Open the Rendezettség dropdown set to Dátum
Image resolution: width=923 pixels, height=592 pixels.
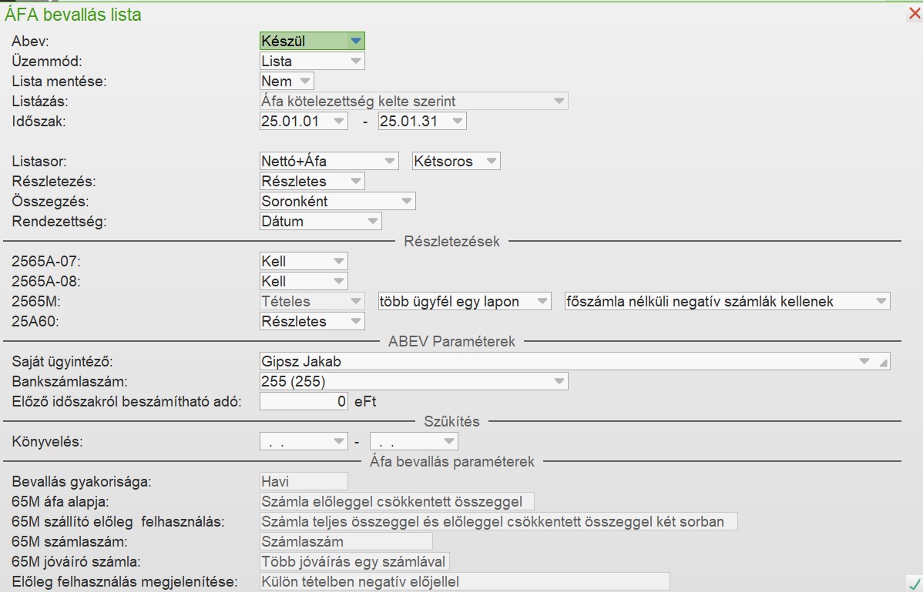coord(321,221)
